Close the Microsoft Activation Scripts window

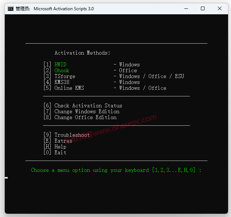click(x=220, y=9)
